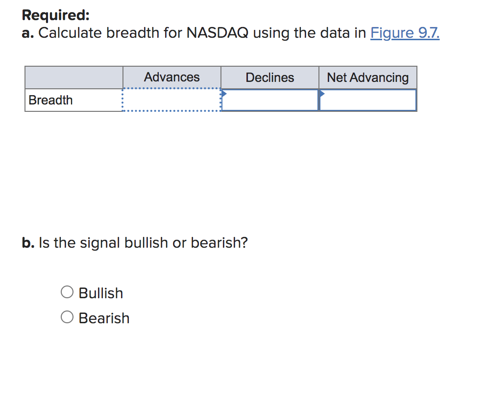Click inside the Declines answer cell
This screenshot has width=486, height=414.
[x=269, y=100]
